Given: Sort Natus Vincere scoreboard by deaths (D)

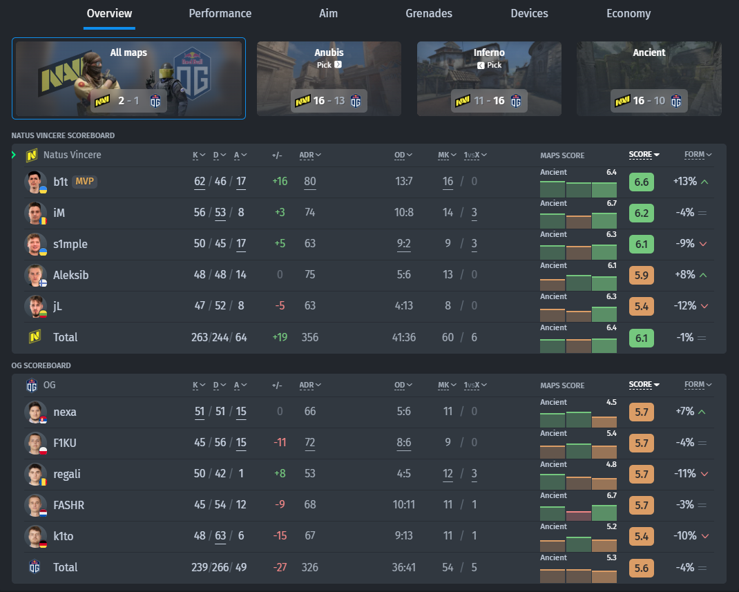Looking at the screenshot, I should click(220, 155).
